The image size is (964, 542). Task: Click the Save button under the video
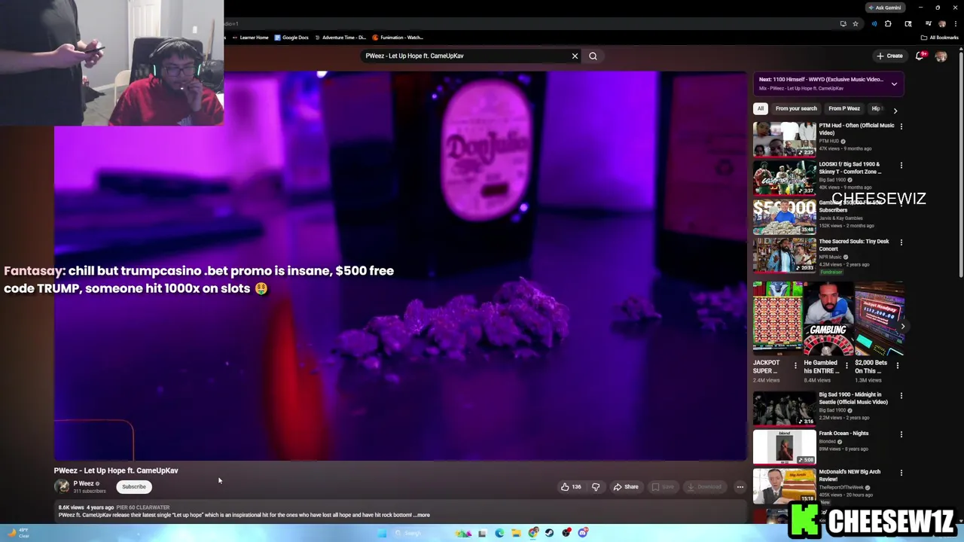(663, 487)
